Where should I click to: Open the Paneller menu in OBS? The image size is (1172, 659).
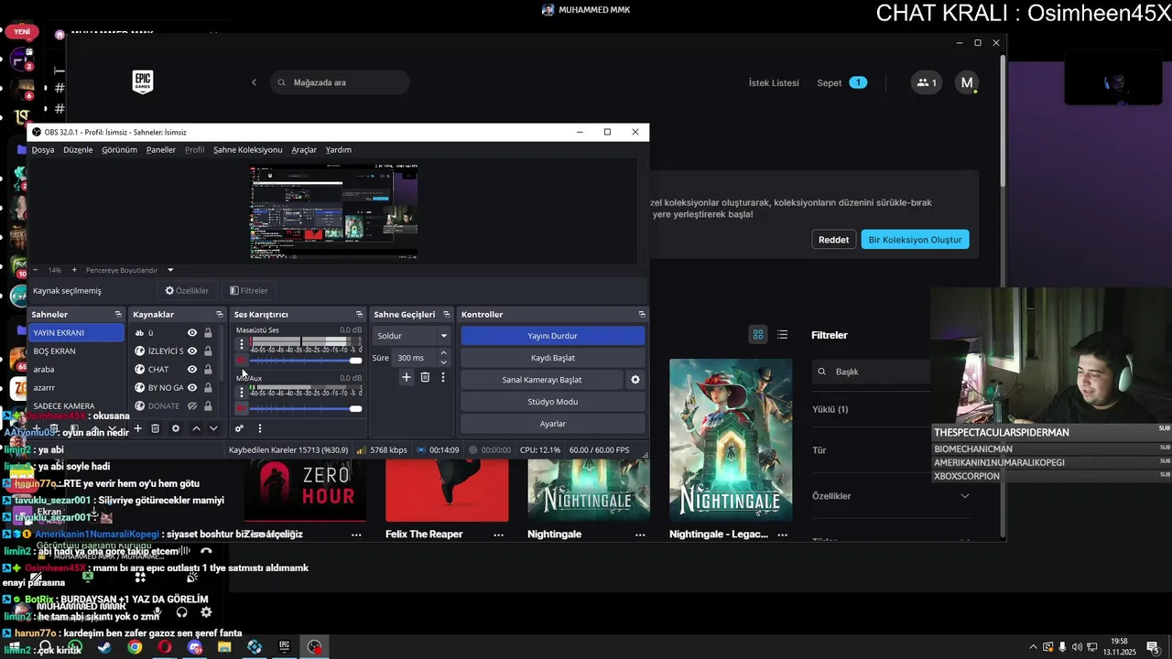pos(161,149)
